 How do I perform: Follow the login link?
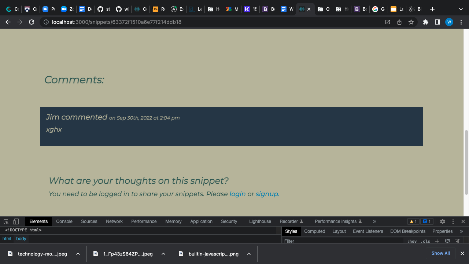coord(237,194)
